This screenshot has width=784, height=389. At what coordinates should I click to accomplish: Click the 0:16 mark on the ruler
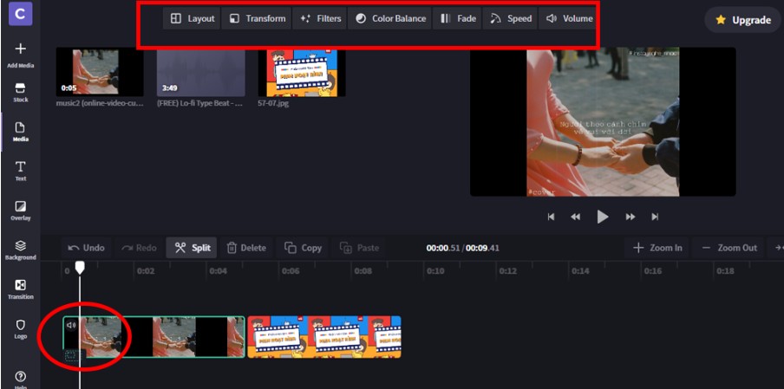pyautogui.click(x=652, y=271)
